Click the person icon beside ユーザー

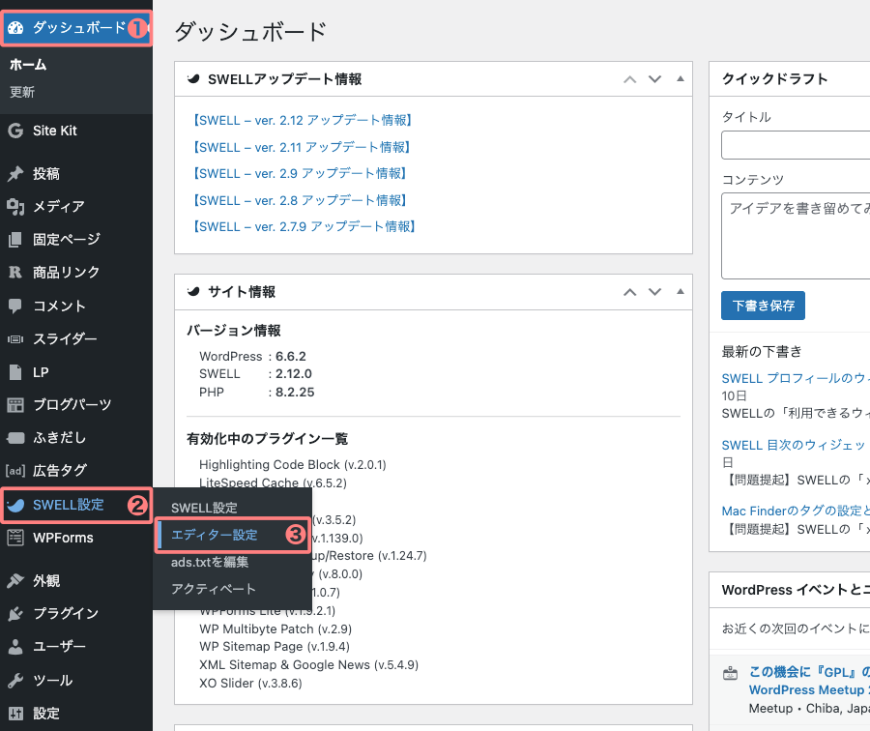click(15, 647)
